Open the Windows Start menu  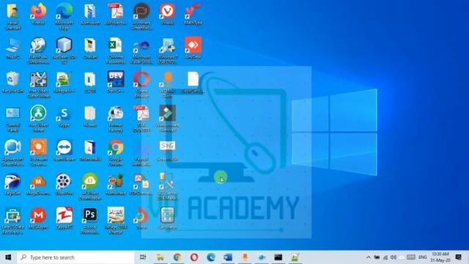(8, 257)
